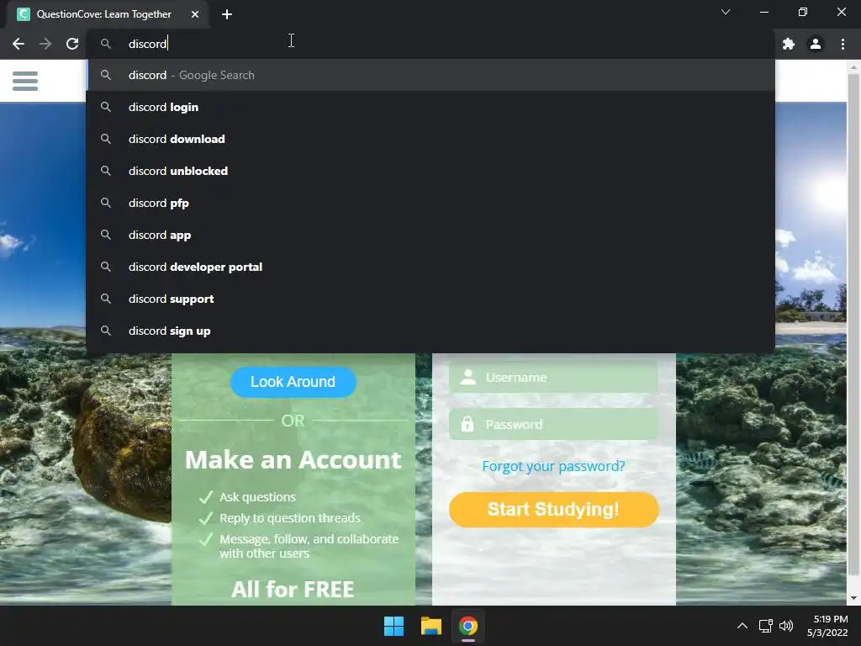Screen dimensions: 861x646
Task: Open Chrome's three-dot menu
Action: (843, 44)
